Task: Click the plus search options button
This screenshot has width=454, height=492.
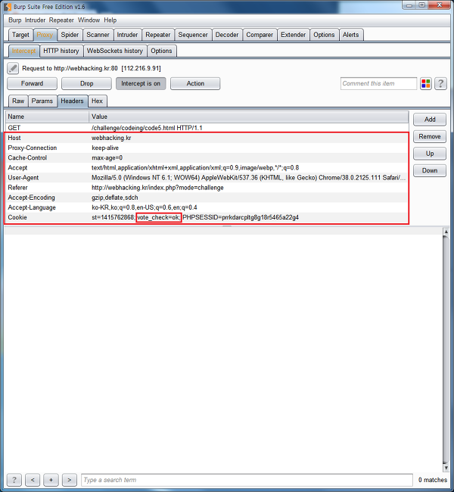Action: click(51, 479)
